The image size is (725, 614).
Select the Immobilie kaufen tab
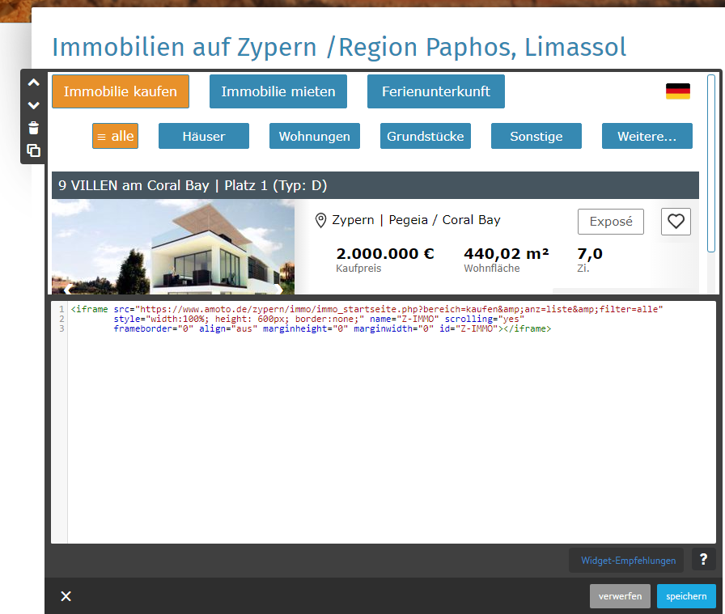tap(121, 91)
